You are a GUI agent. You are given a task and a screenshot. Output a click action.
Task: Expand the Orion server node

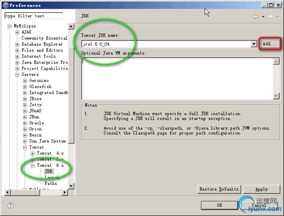(25, 129)
